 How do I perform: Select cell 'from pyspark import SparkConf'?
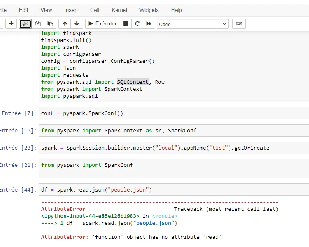tap(174, 169)
